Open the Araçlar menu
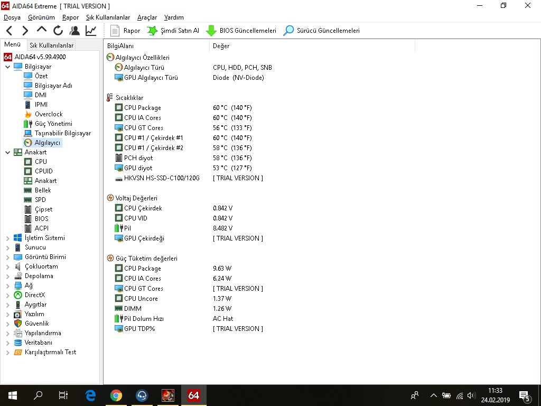Viewport: 541px width, 406px height. pos(147,17)
